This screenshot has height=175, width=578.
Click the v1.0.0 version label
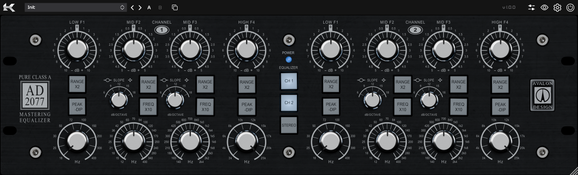509,7
